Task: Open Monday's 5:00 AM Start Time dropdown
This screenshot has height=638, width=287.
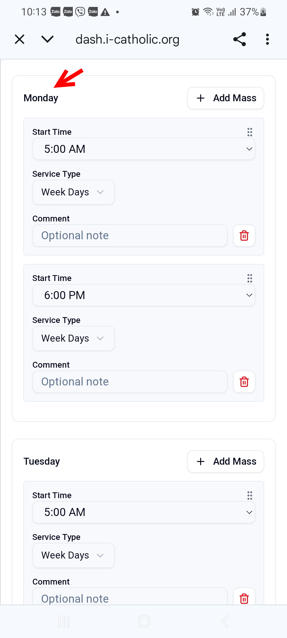Action: coord(143,149)
